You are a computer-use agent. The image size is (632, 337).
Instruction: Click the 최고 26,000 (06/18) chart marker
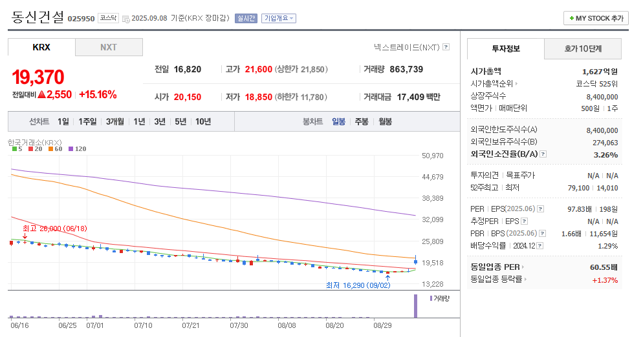coord(55,229)
